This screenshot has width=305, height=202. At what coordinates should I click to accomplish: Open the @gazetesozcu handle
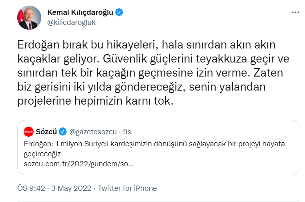coord(94,131)
